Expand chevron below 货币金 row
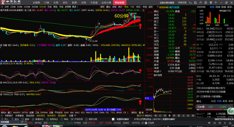 pyautogui.click(x=215, y=42)
